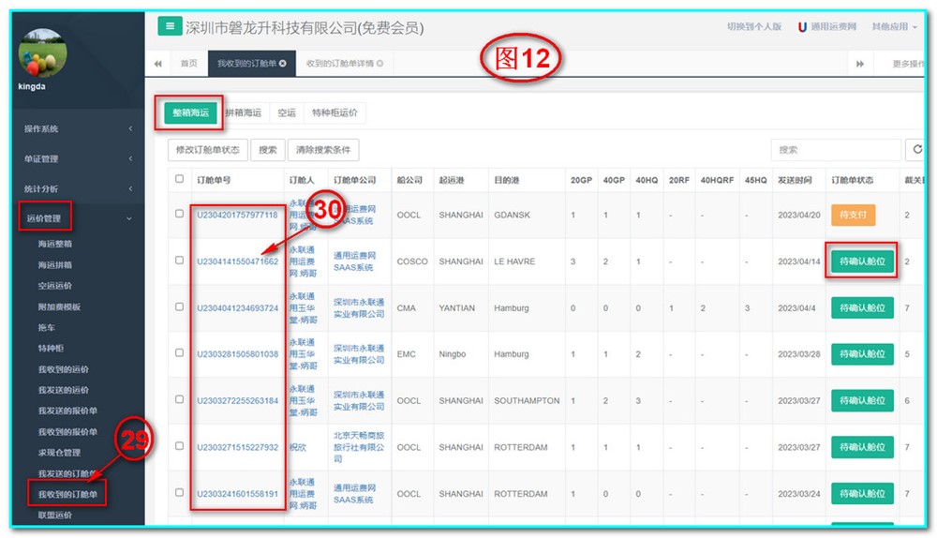This screenshot has width=937, height=538.
Task: Expand the 操作系统 sidebar menu
Action: click(78, 128)
